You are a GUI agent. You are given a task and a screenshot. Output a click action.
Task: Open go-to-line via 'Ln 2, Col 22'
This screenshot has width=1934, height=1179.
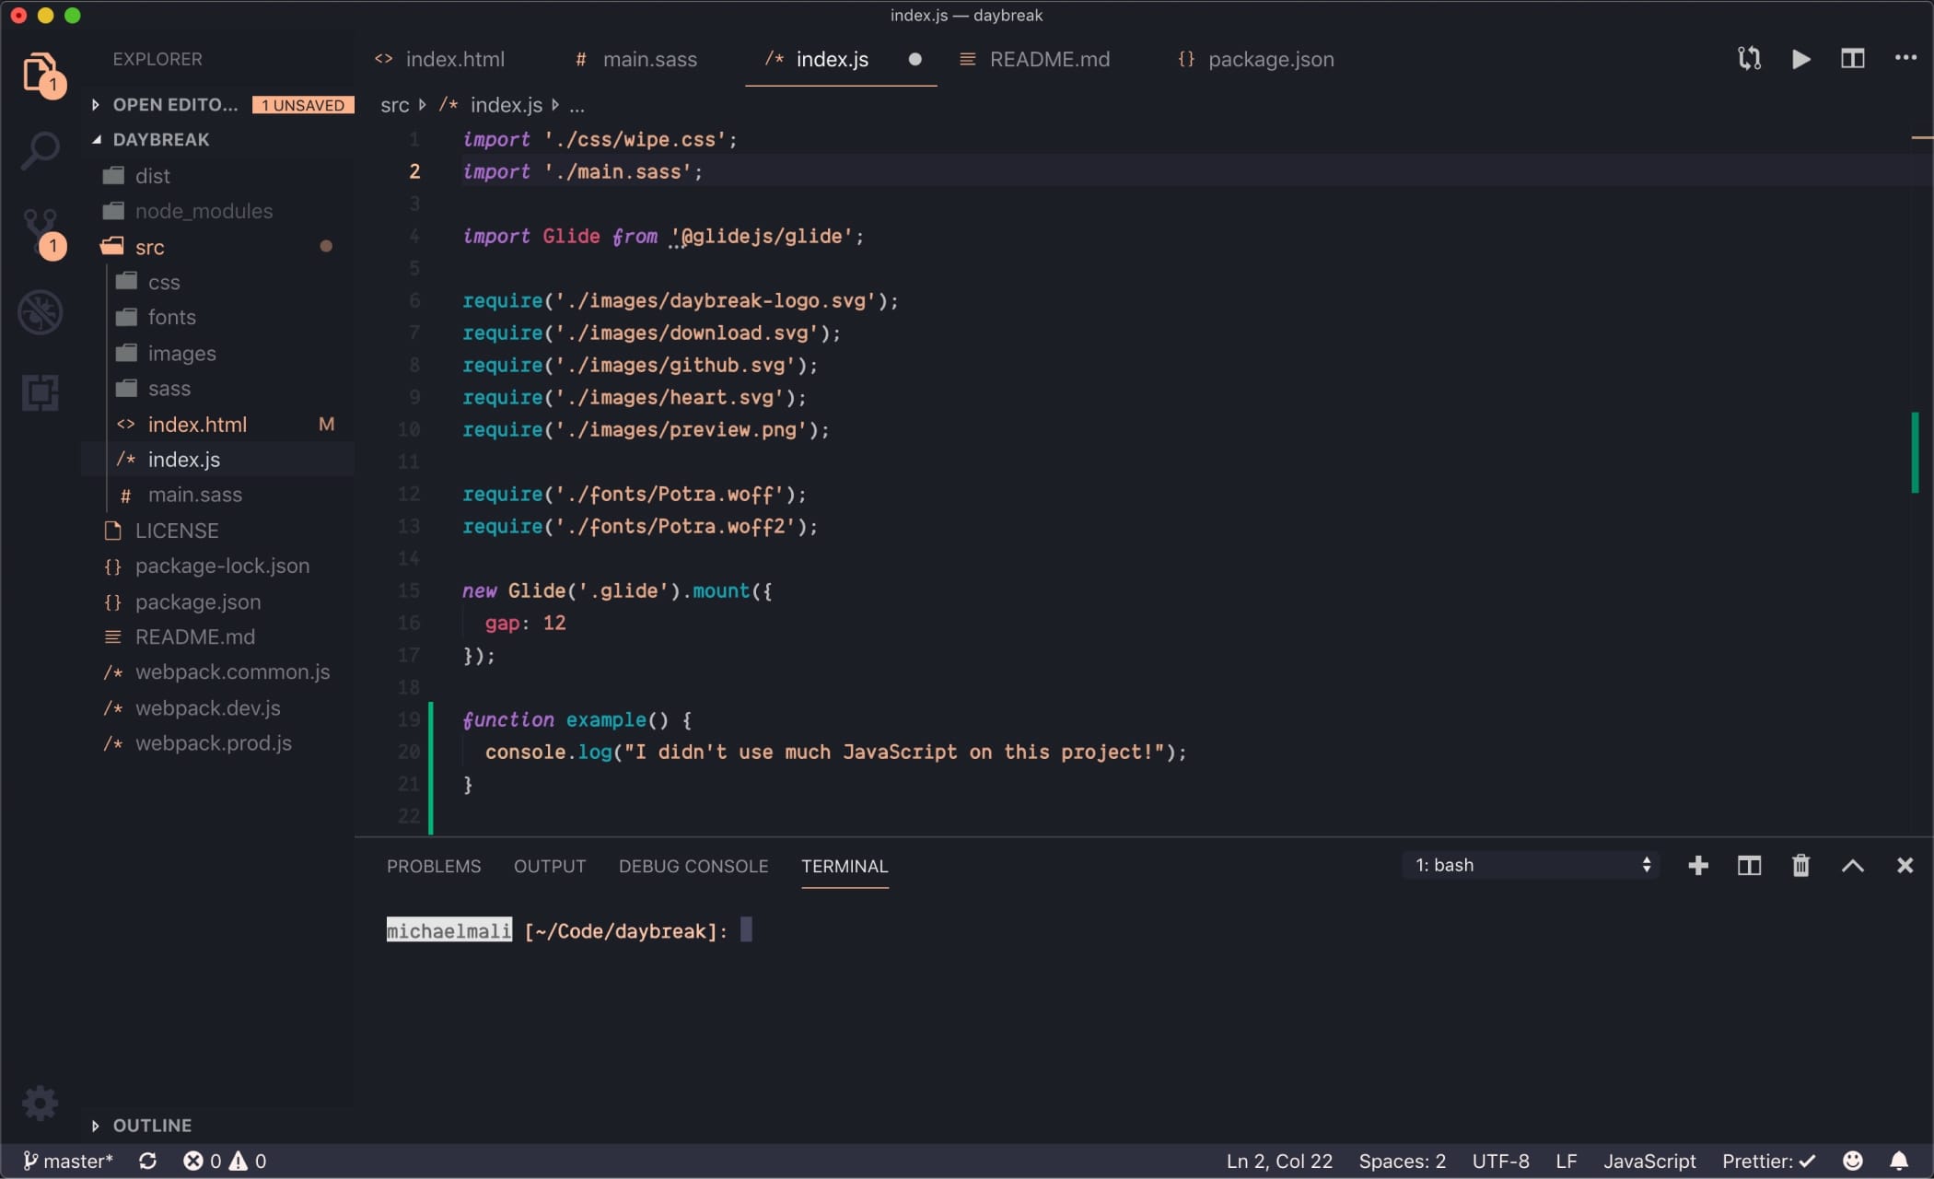point(1278,1161)
